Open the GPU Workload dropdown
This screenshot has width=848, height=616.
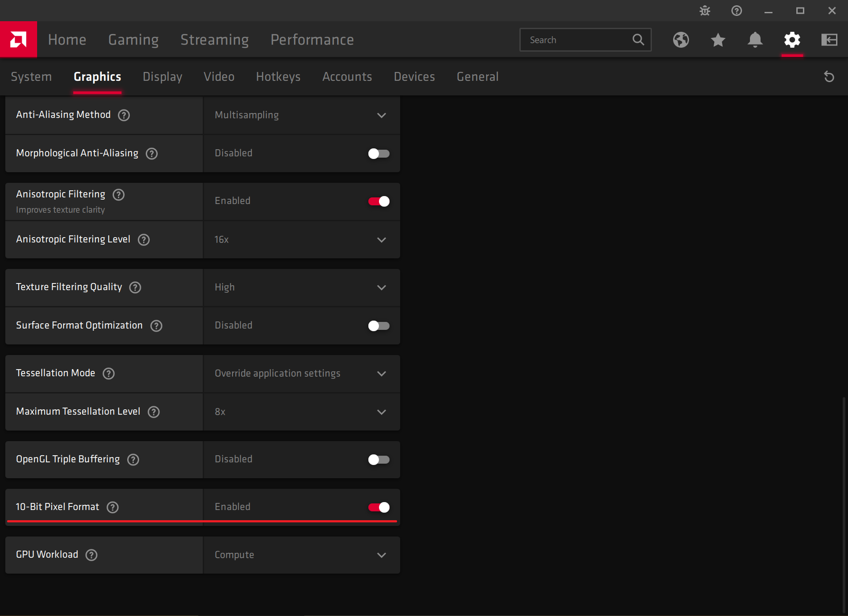click(302, 555)
